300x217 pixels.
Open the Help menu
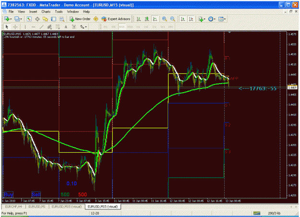(86, 12)
